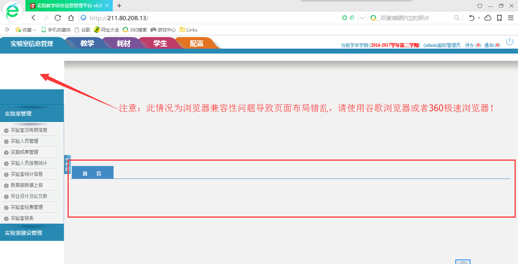Open the cloud sync icon in toolbar
The image size is (518, 264).
click(x=488, y=18)
